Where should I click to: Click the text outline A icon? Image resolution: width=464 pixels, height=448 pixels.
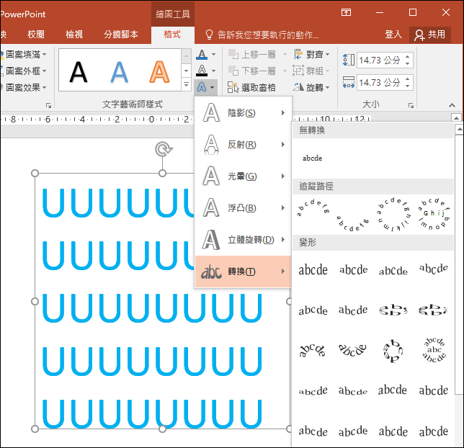click(202, 71)
